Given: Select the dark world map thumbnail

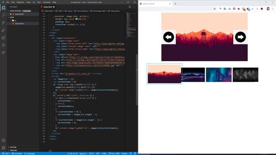Looking at the screenshot, I should pos(245,74).
